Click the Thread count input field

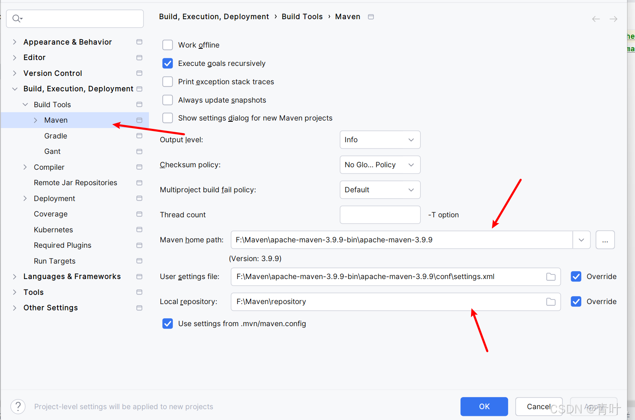point(380,215)
